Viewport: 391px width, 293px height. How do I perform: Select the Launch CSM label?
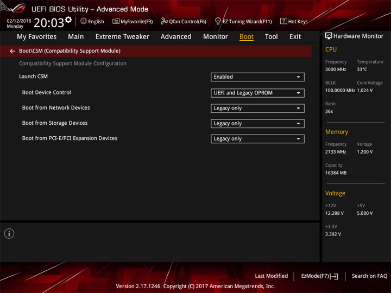[34, 77]
